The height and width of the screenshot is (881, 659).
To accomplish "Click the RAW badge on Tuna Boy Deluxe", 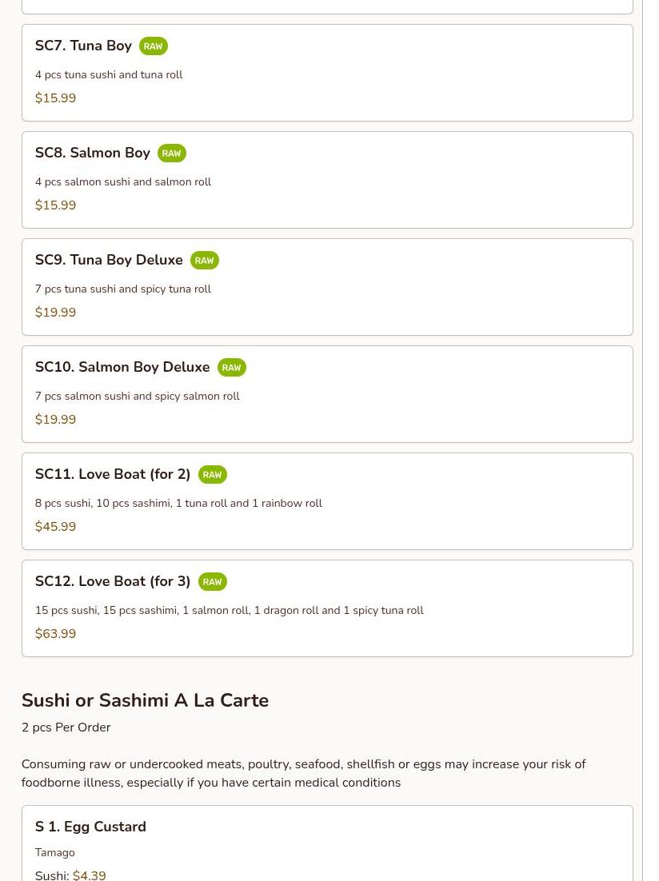I will (x=204, y=260).
